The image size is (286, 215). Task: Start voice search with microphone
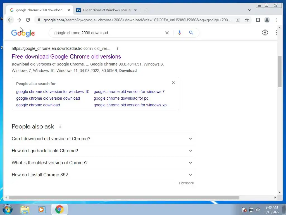[x=180, y=33]
